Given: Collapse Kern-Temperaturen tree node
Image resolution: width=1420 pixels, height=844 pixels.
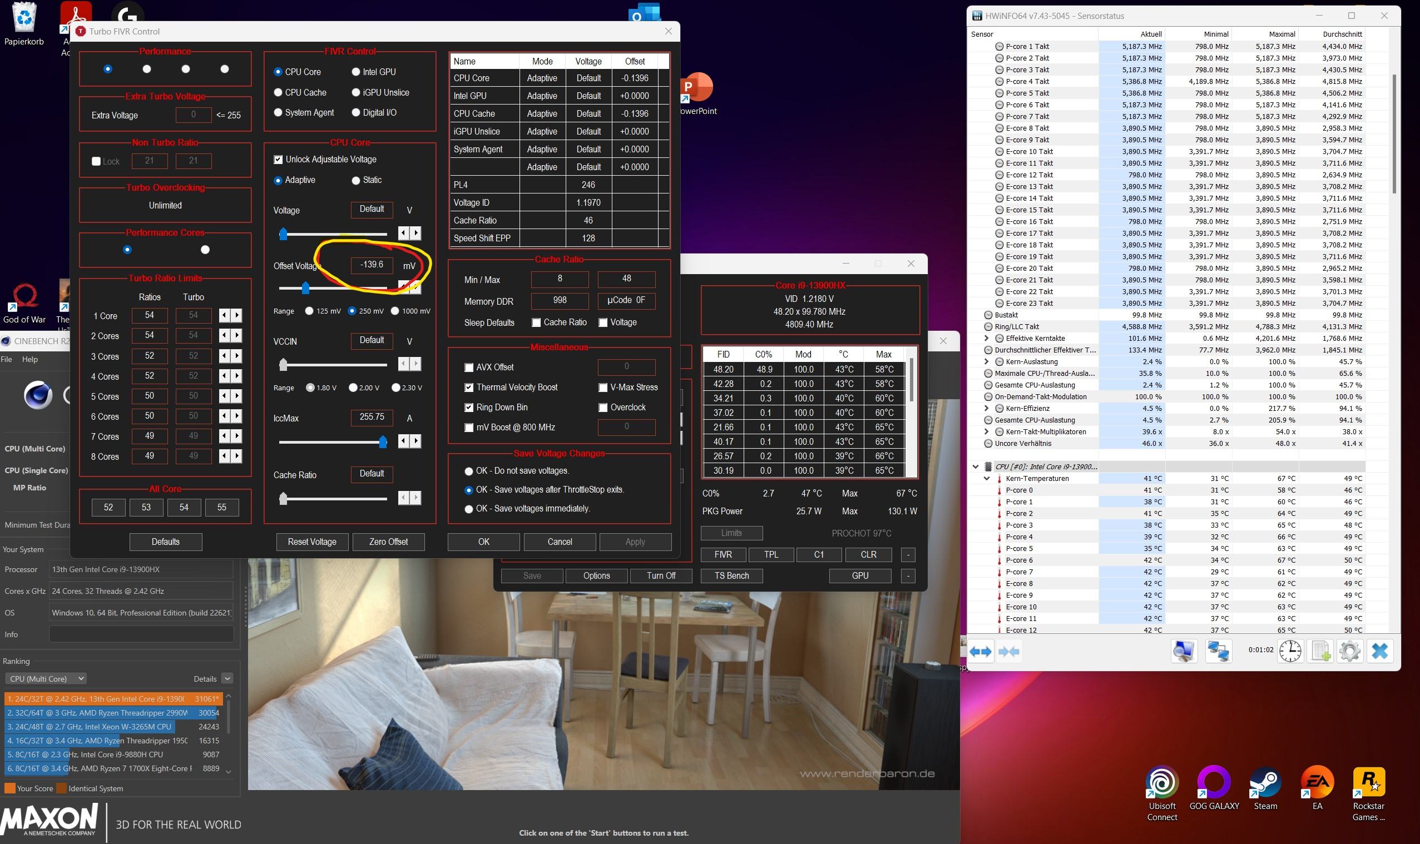Looking at the screenshot, I should coord(987,478).
